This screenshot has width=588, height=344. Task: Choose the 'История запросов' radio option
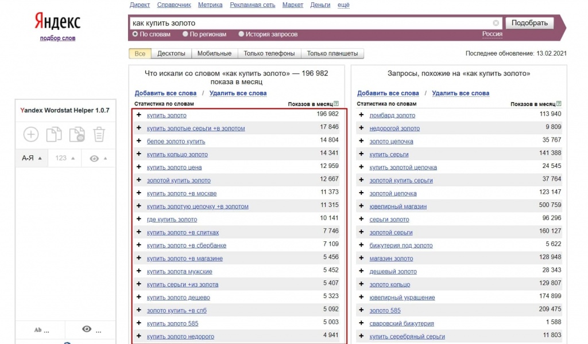241,34
